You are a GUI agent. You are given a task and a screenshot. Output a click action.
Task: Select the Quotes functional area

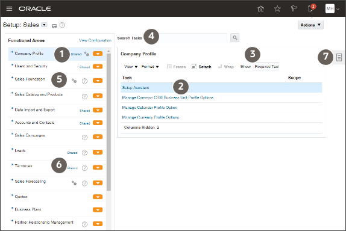coord(21,197)
